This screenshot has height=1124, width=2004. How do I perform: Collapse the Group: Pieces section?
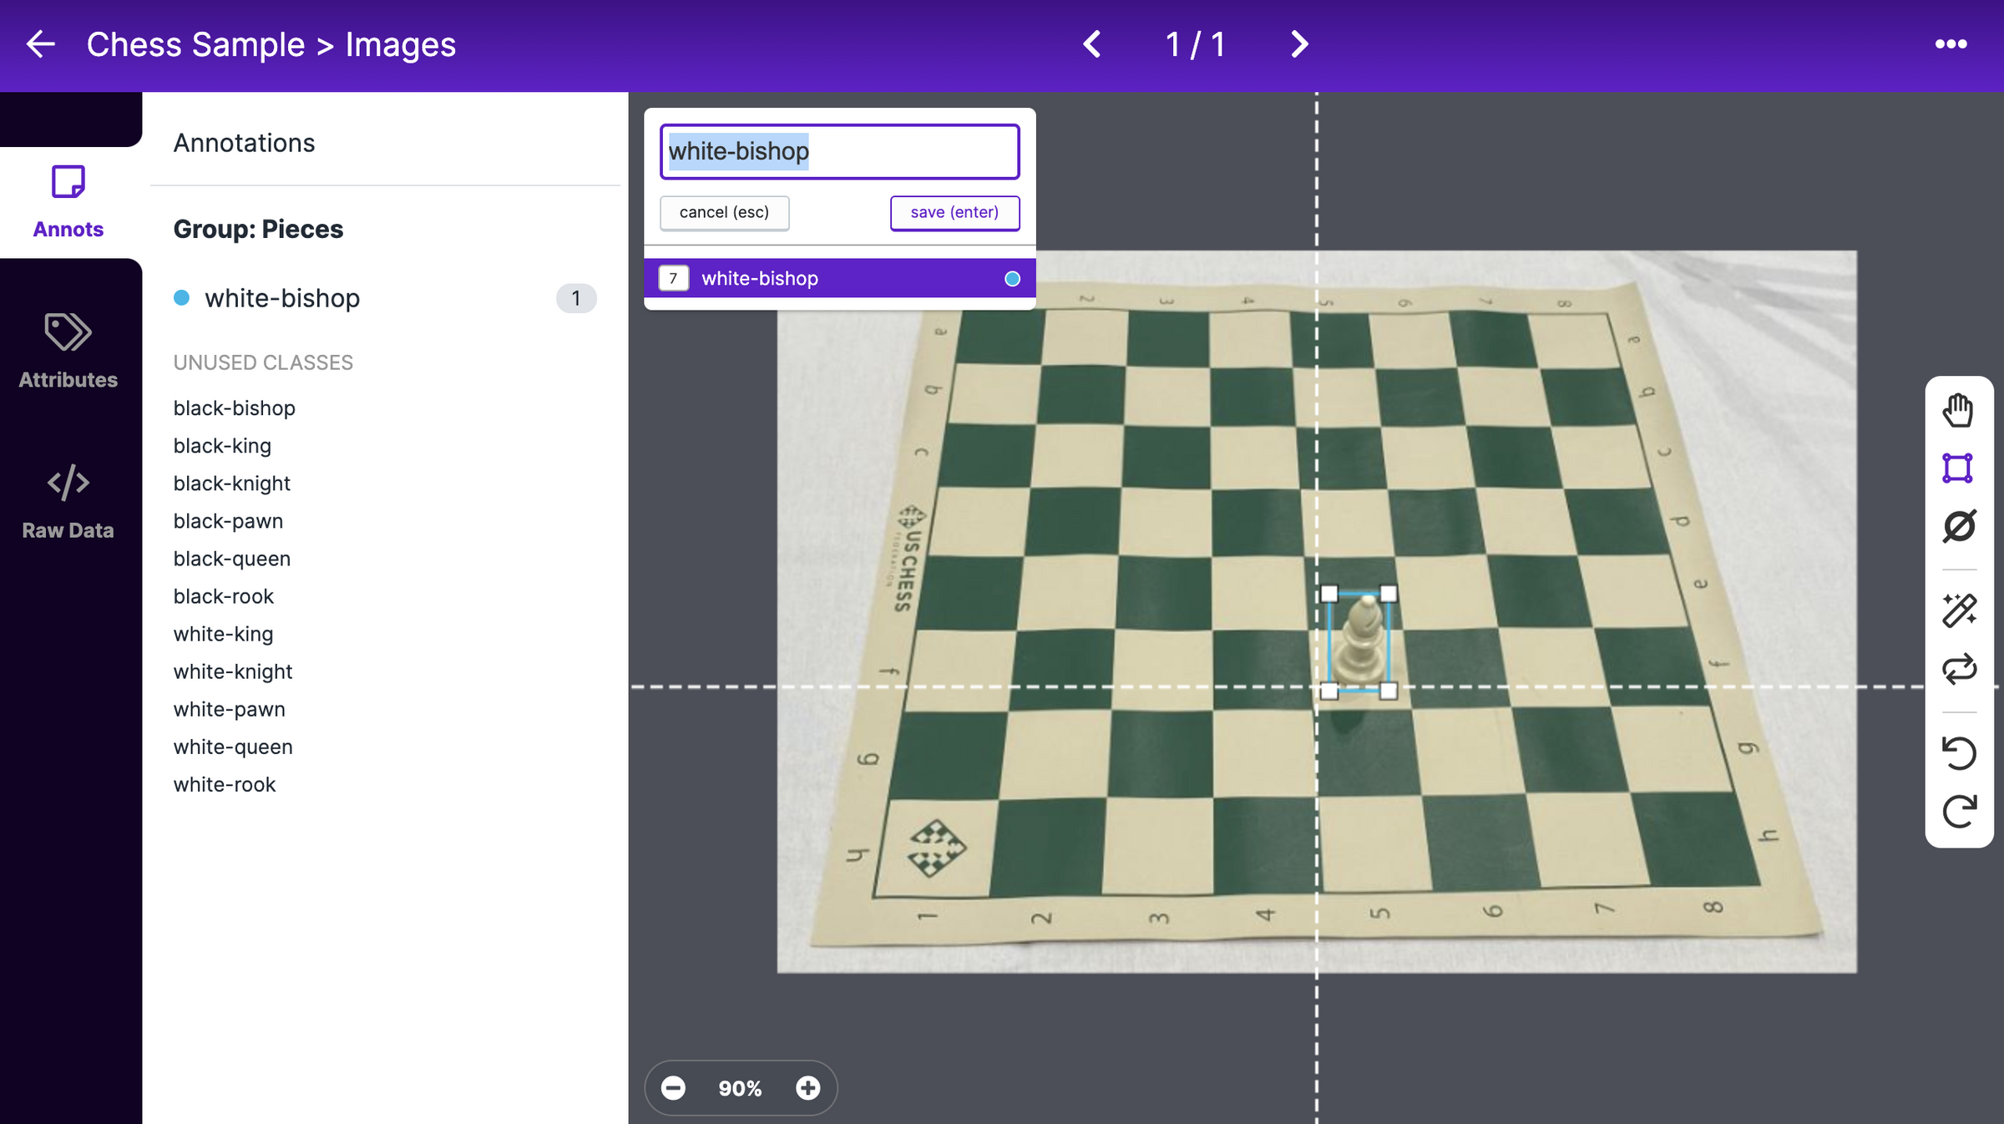(x=257, y=229)
